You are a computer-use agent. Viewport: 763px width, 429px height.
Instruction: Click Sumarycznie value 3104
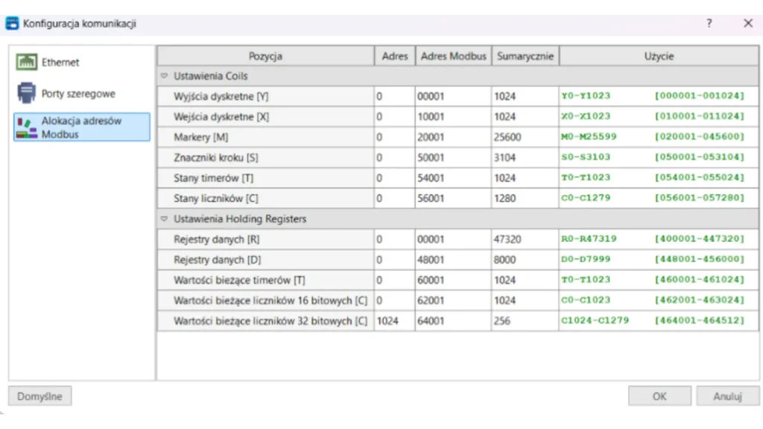(525, 158)
